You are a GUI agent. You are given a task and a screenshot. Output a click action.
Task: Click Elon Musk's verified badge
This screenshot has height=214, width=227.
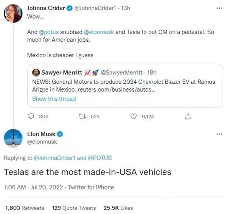coord(59,134)
